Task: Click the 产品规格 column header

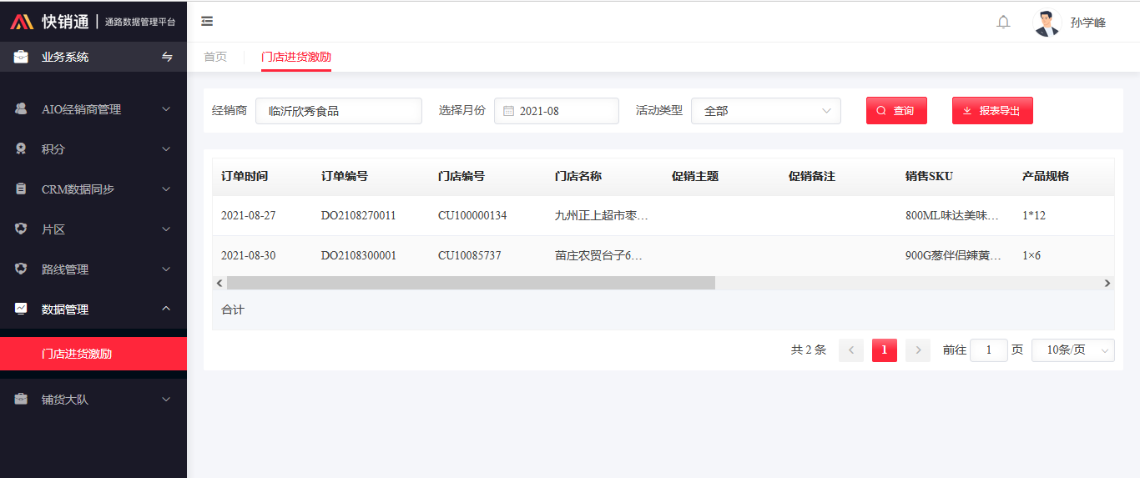Action: 1046,176
